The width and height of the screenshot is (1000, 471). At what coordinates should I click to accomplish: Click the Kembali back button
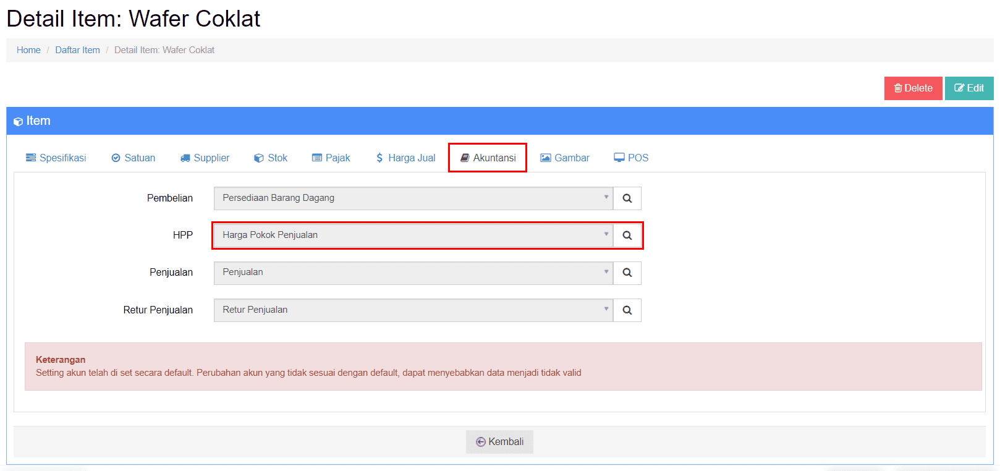point(499,442)
